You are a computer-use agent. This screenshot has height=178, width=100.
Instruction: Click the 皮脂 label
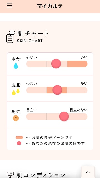point(16,85)
